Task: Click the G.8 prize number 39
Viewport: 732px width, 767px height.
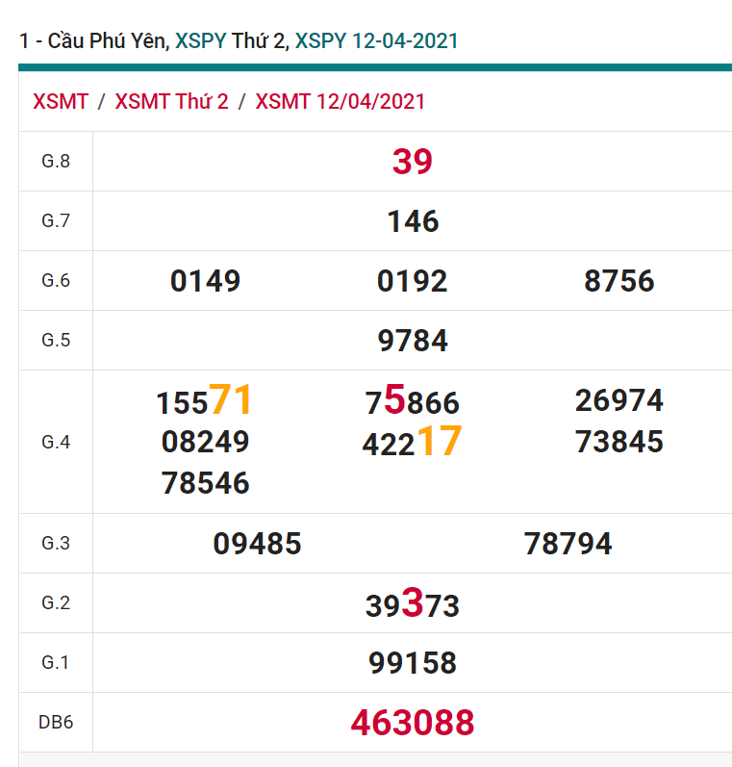Action: 412,162
